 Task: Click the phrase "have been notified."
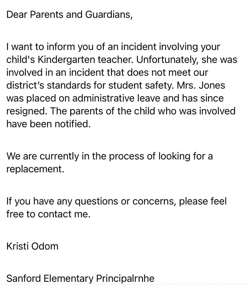coord(48,124)
